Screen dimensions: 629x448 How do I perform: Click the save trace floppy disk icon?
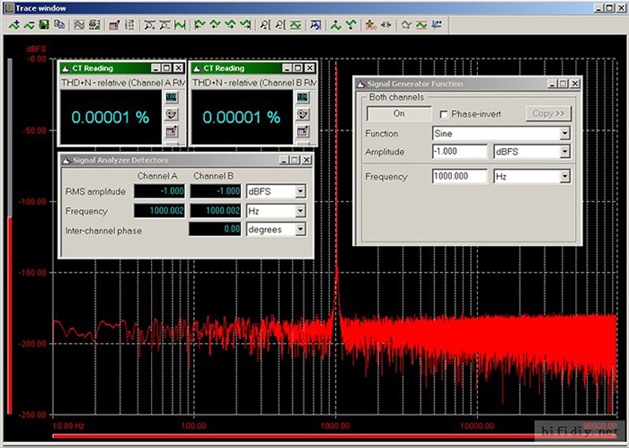pos(44,25)
